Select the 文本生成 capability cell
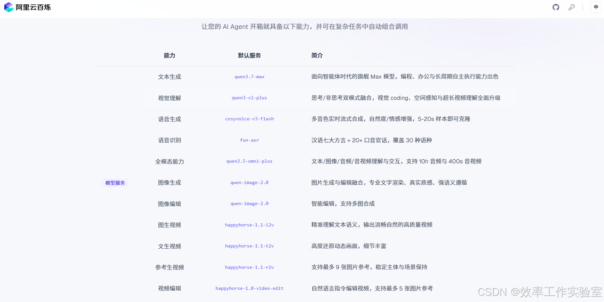The image size is (604, 302). click(169, 77)
